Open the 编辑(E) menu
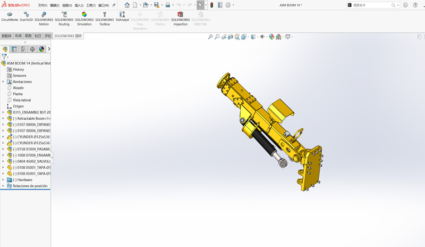This screenshot has width=425, height=247. click(x=55, y=5)
